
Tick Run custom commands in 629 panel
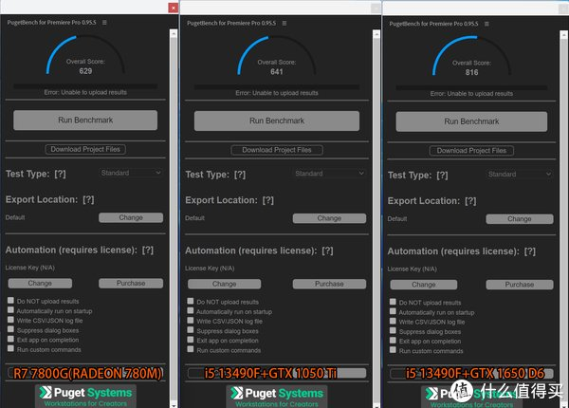pos(10,349)
